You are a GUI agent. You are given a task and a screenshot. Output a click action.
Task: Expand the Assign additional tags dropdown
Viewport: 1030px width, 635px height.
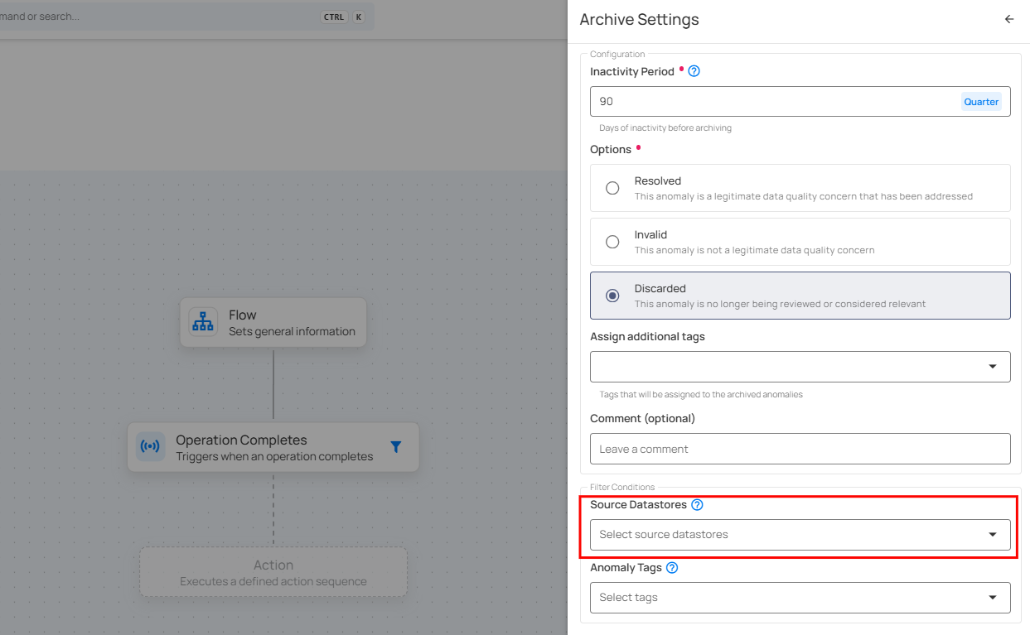coord(992,367)
